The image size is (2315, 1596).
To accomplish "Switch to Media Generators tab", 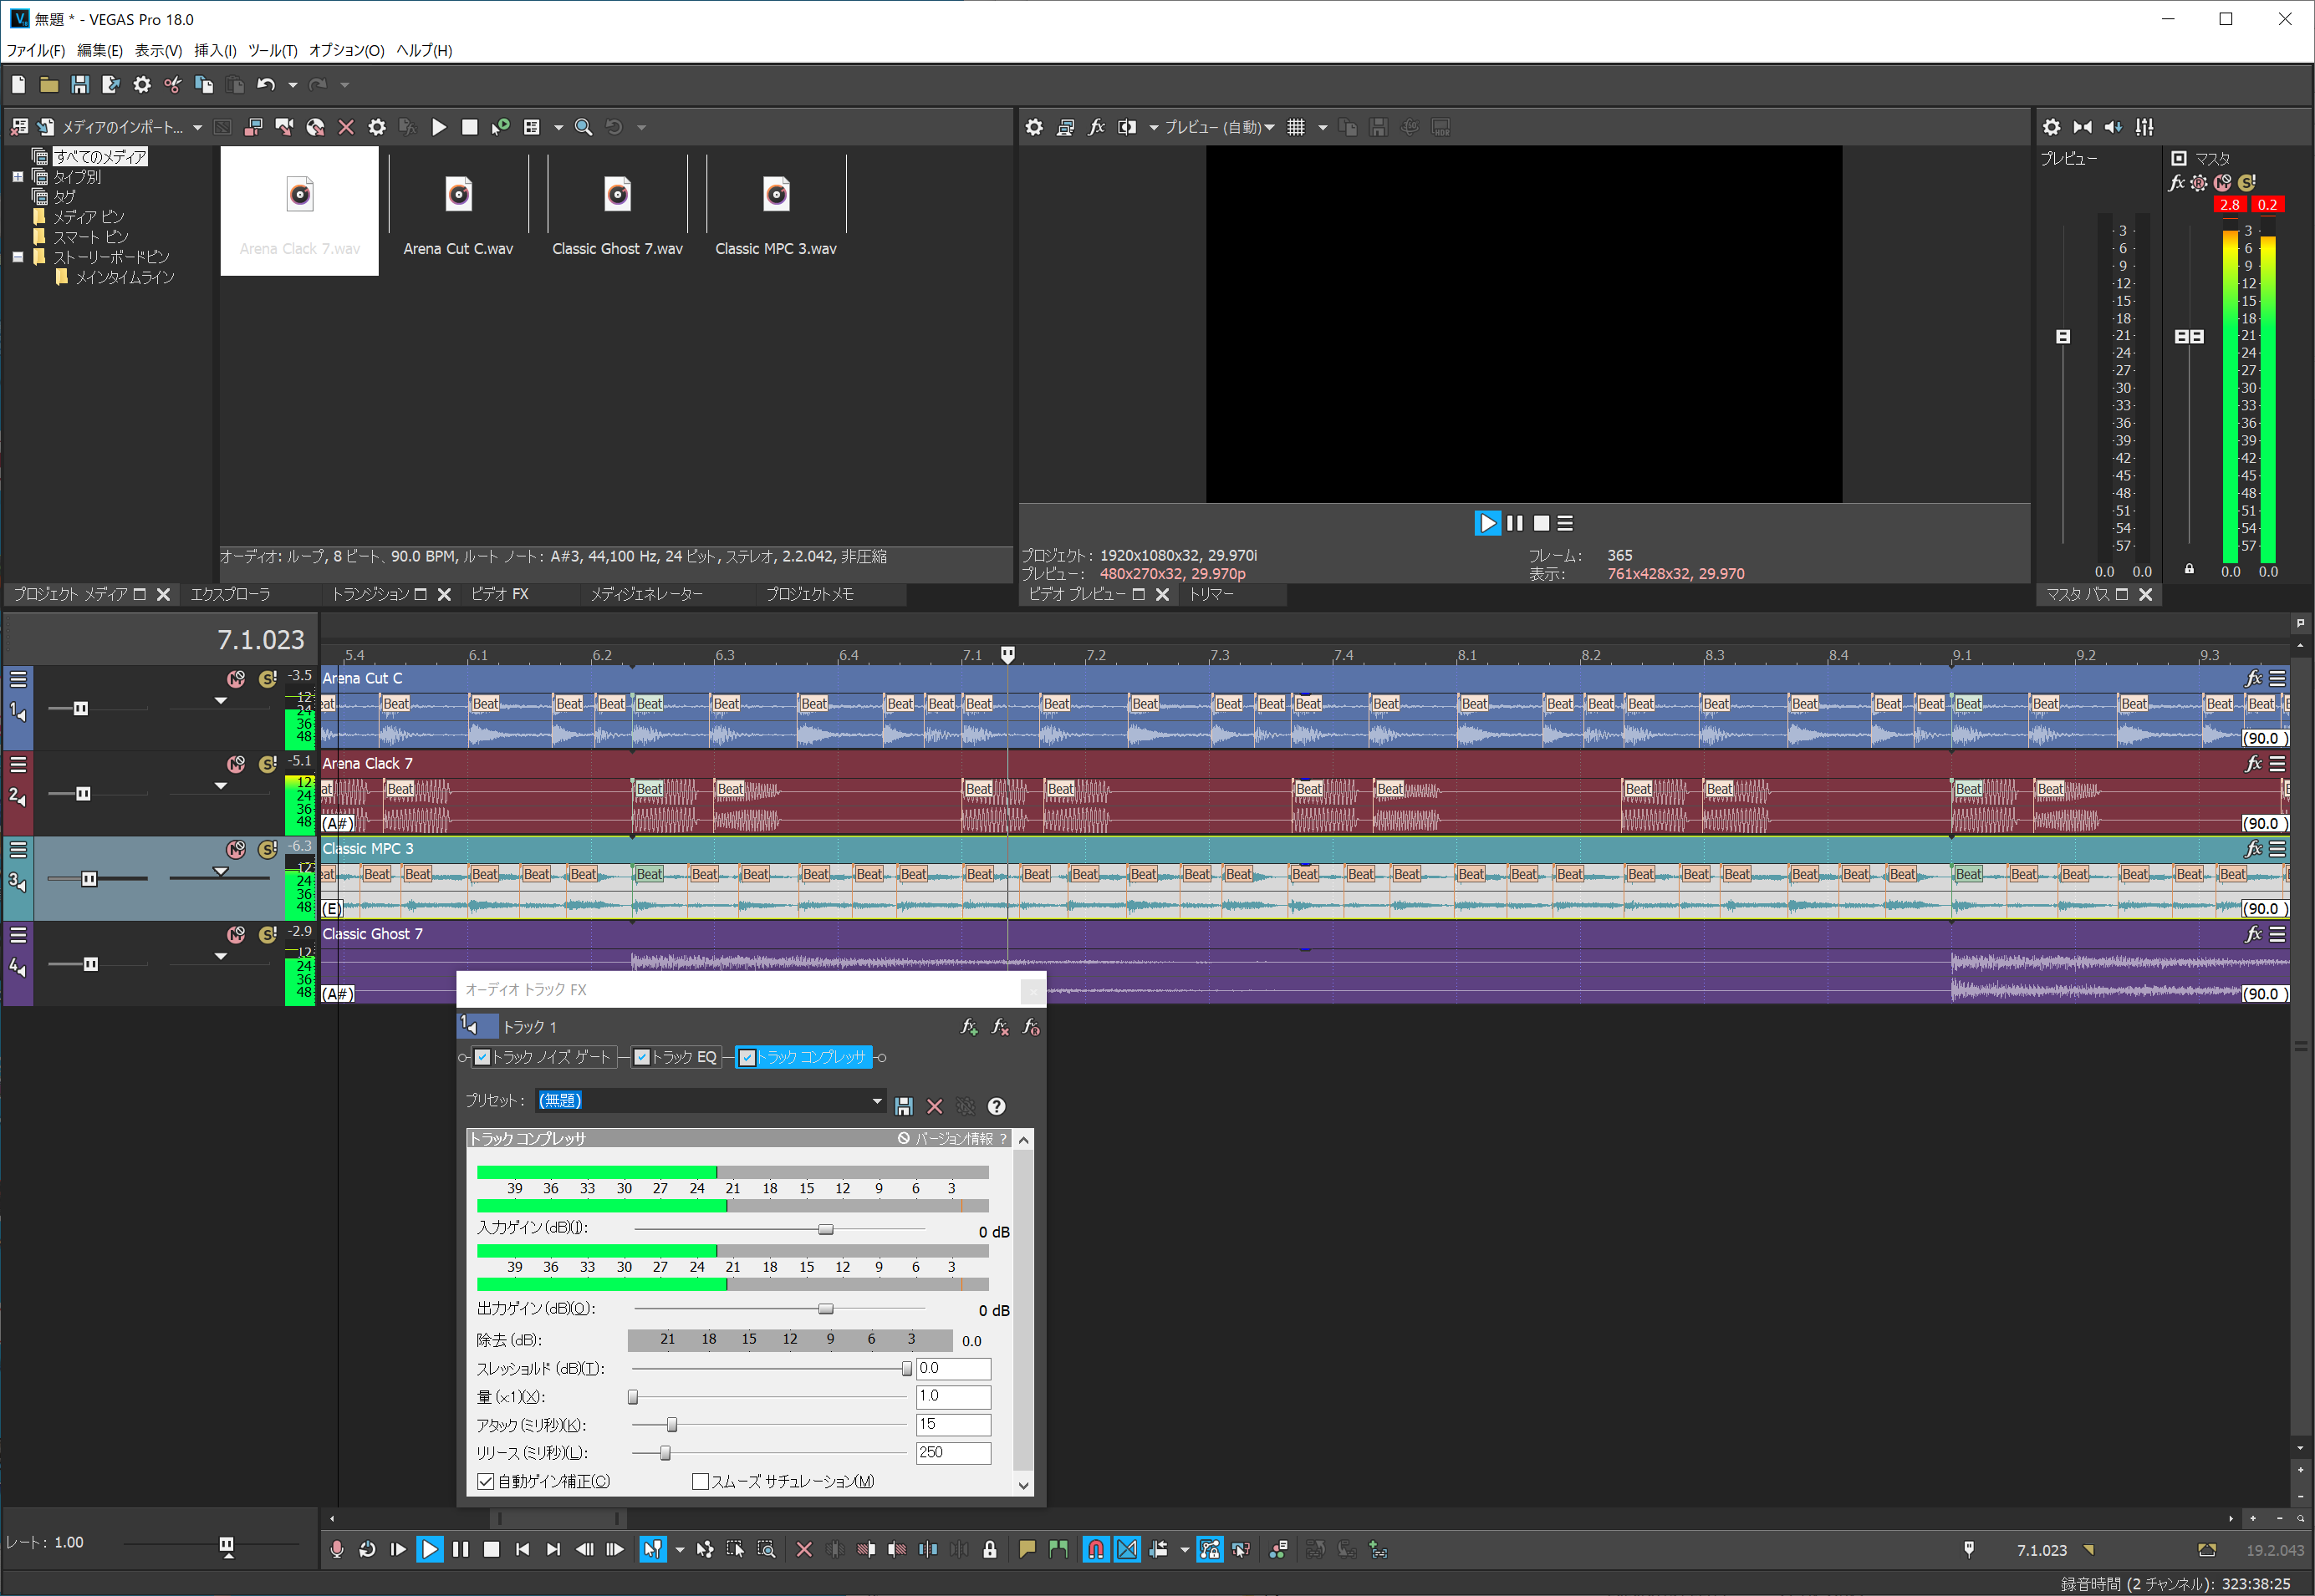I will 646,594.
